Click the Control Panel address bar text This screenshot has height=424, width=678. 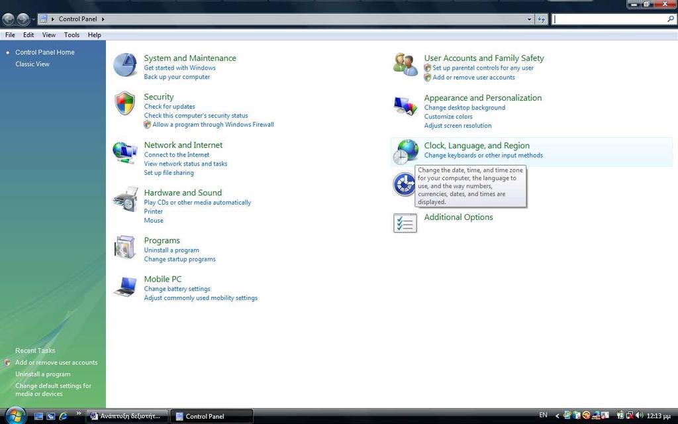(78, 19)
